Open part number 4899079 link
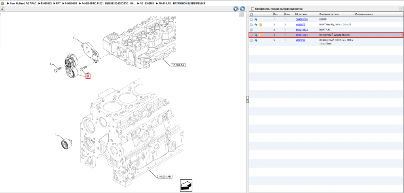Screen dimensions: 404x193 pyautogui.click(x=301, y=25)
